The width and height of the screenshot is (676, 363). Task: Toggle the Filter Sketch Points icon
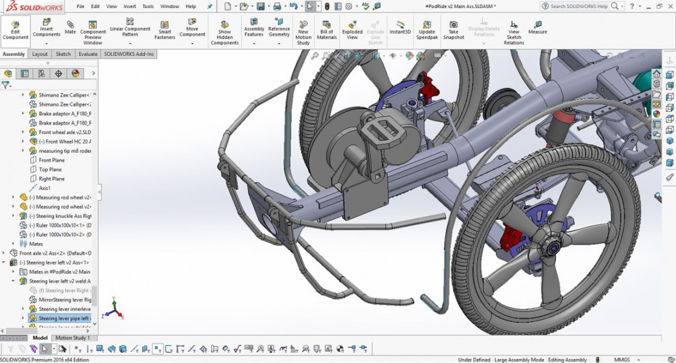pyautogui.click(x=158, y=349)
